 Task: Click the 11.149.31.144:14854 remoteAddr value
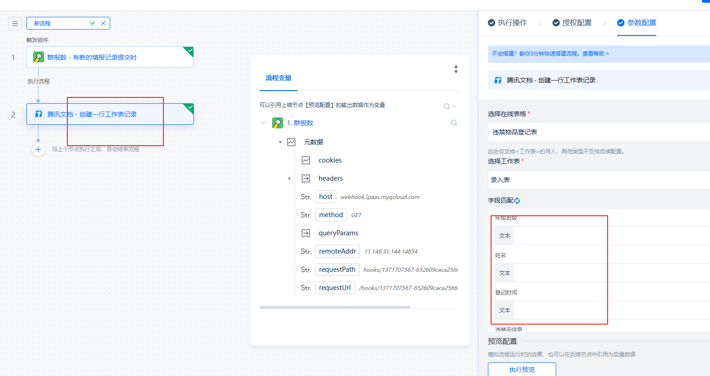coord(391,252)
